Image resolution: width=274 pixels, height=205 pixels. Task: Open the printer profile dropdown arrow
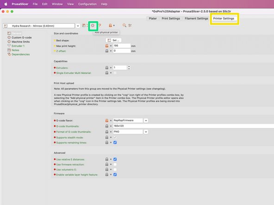78,26
